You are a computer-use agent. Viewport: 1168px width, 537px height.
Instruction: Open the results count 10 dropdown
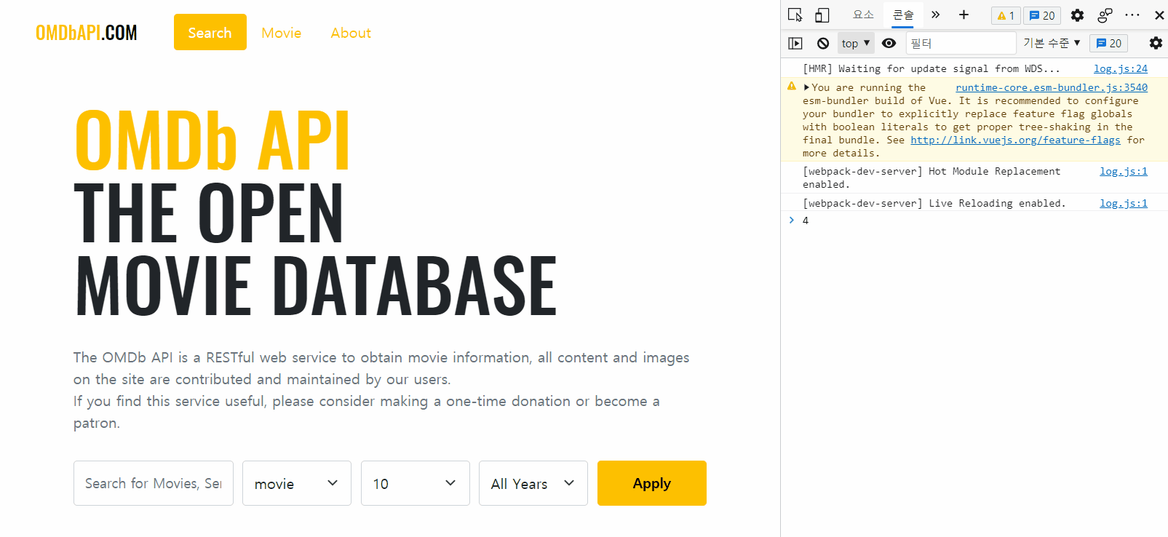416,483
